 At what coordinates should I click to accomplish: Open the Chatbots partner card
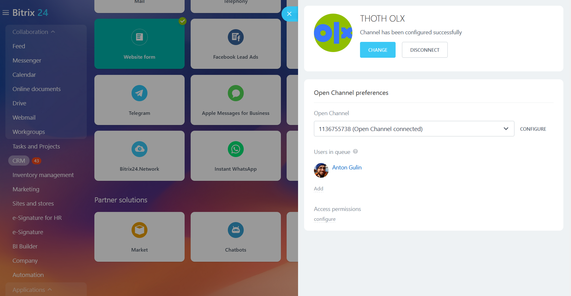tap(236, 237)
